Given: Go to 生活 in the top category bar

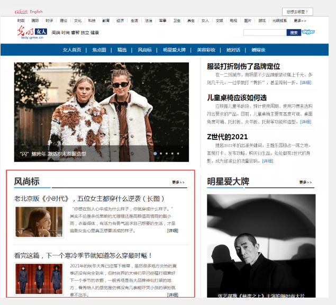Looking at the screenshot, I should click(134, 21).
